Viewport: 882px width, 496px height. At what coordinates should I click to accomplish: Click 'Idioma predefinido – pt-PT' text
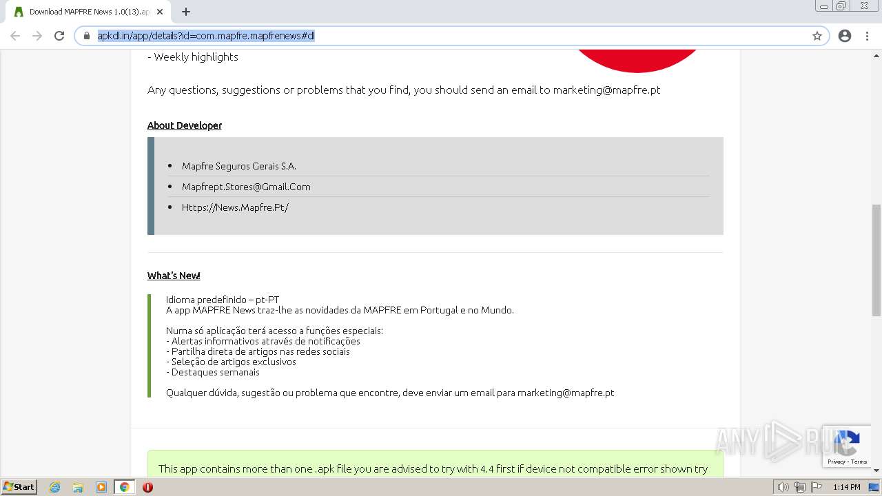point(223,300)
